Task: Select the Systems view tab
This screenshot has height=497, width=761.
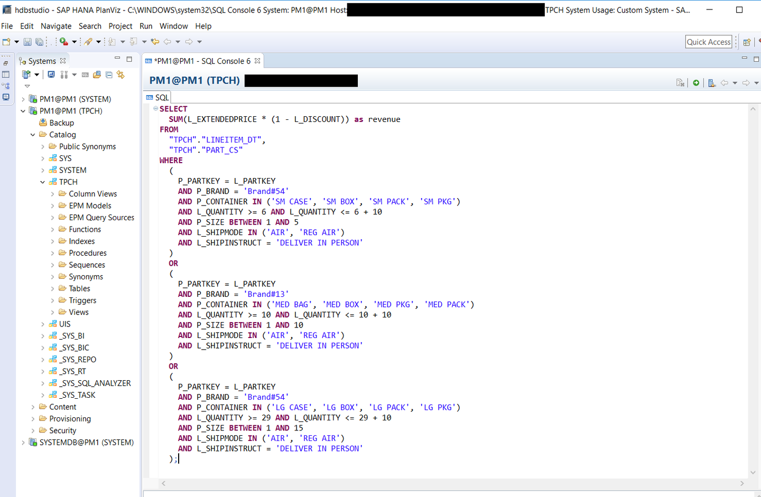Action: pyautogui.click(x=42, y=61)
